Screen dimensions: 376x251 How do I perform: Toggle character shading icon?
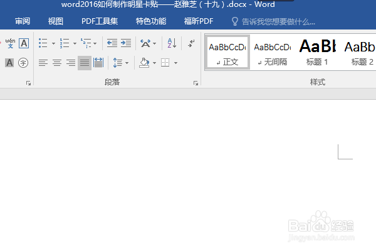(9, 63)
